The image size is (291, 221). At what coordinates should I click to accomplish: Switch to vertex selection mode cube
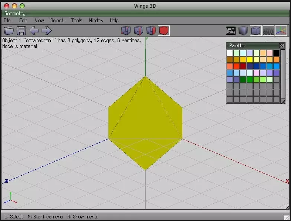(x=126, y=31)
